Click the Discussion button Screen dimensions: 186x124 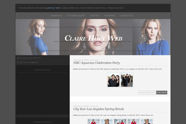(162, 92)
